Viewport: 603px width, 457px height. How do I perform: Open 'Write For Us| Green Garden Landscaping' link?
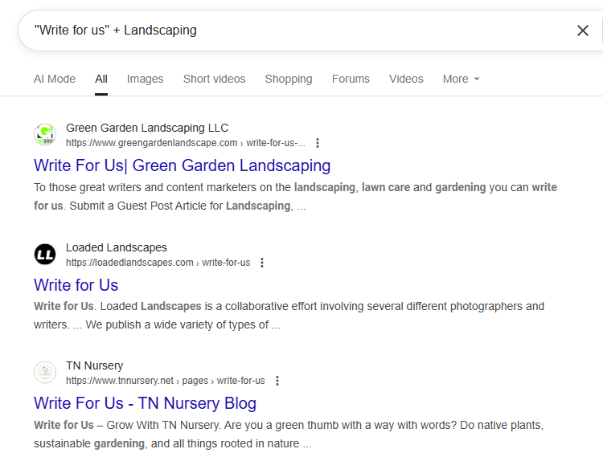coord(182,165)
